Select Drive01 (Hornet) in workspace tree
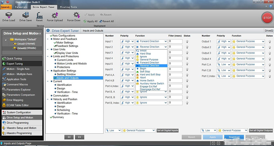Viewport: 274px width, 146px height. pyautogui.click(x=25, y=44)
